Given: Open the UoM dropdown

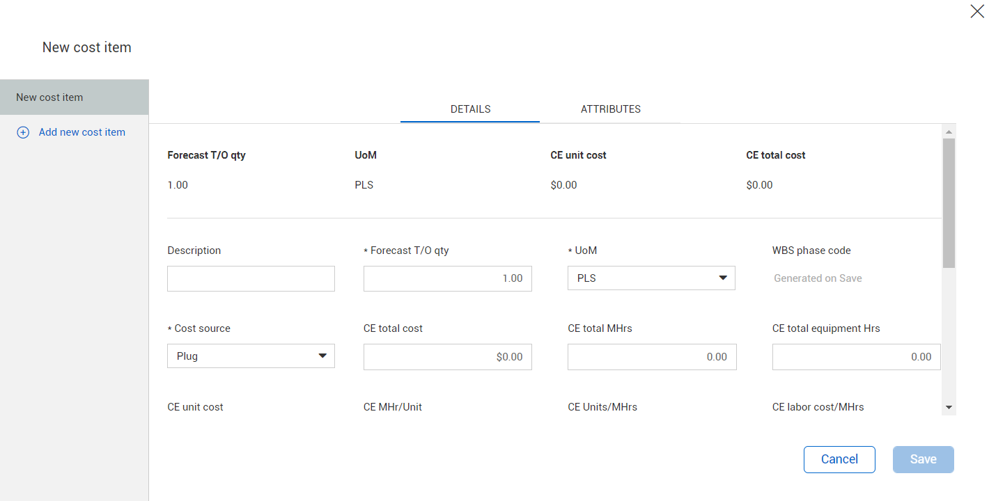Looking at the screenshot, I should point(641,278).
